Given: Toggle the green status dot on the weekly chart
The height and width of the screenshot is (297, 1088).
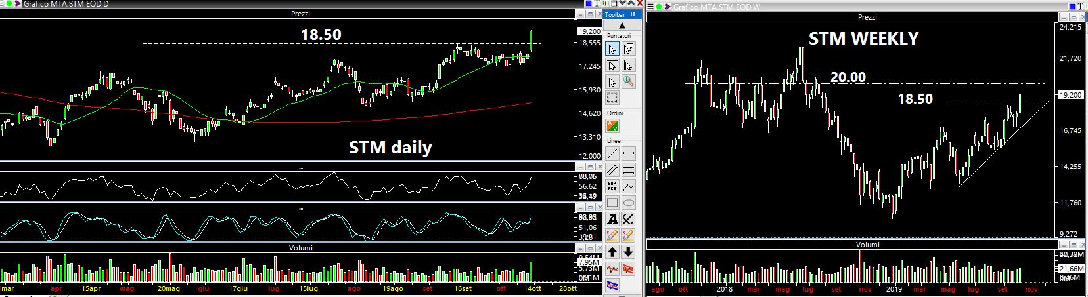Looking at the screenshot, I should pos(659,7).
